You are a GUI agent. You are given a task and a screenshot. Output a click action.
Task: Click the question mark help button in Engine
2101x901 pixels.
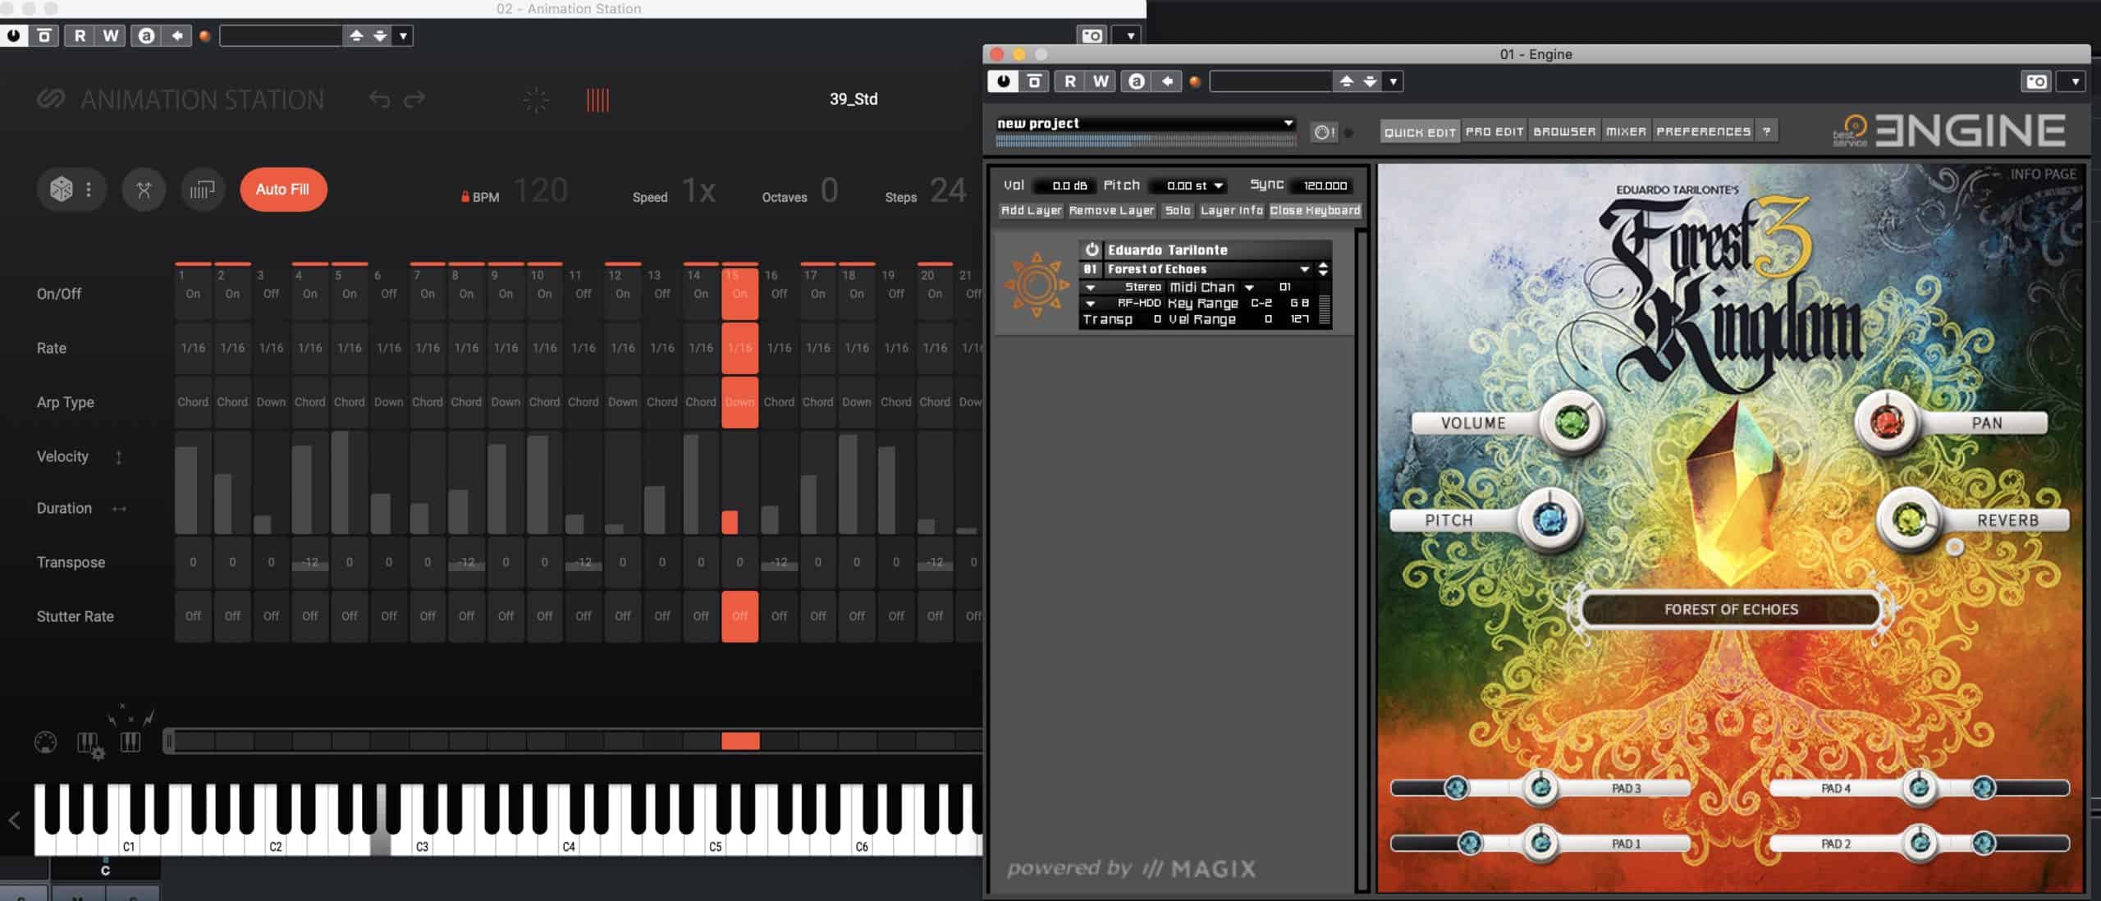(x=1767, y=131)
